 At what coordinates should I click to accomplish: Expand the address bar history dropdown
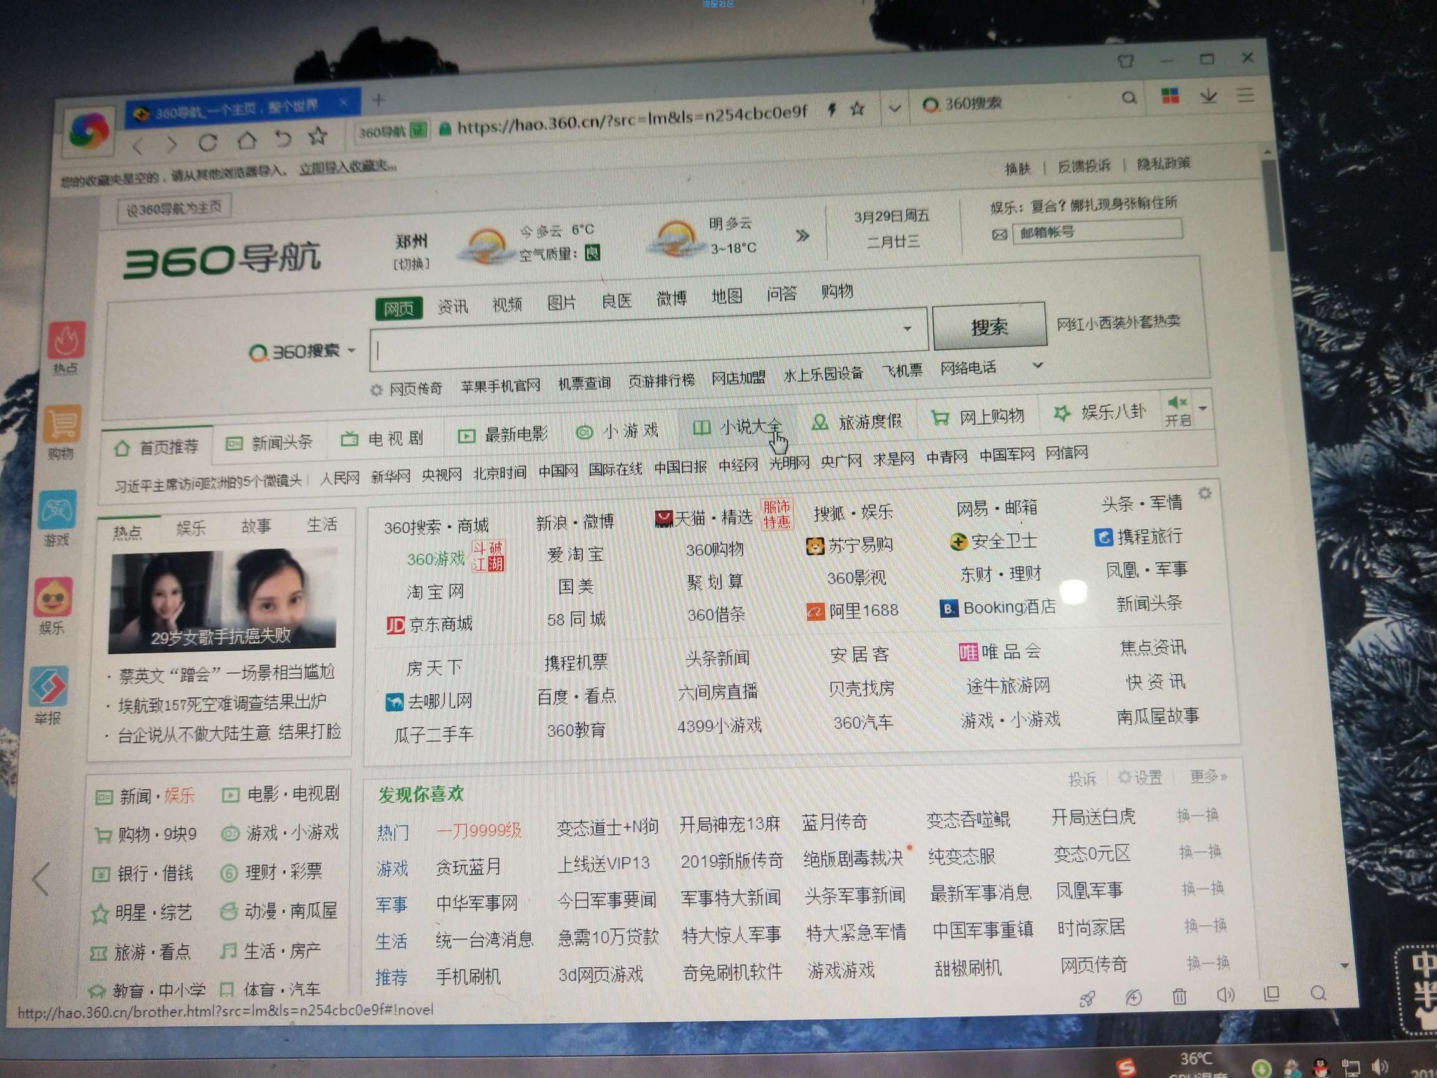[894, 108]
